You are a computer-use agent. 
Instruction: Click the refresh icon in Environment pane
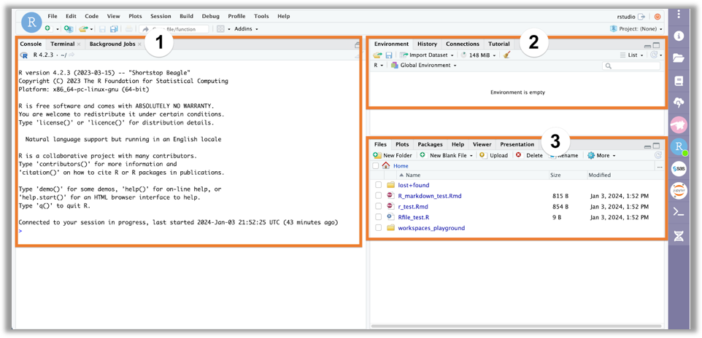(655, 55)
